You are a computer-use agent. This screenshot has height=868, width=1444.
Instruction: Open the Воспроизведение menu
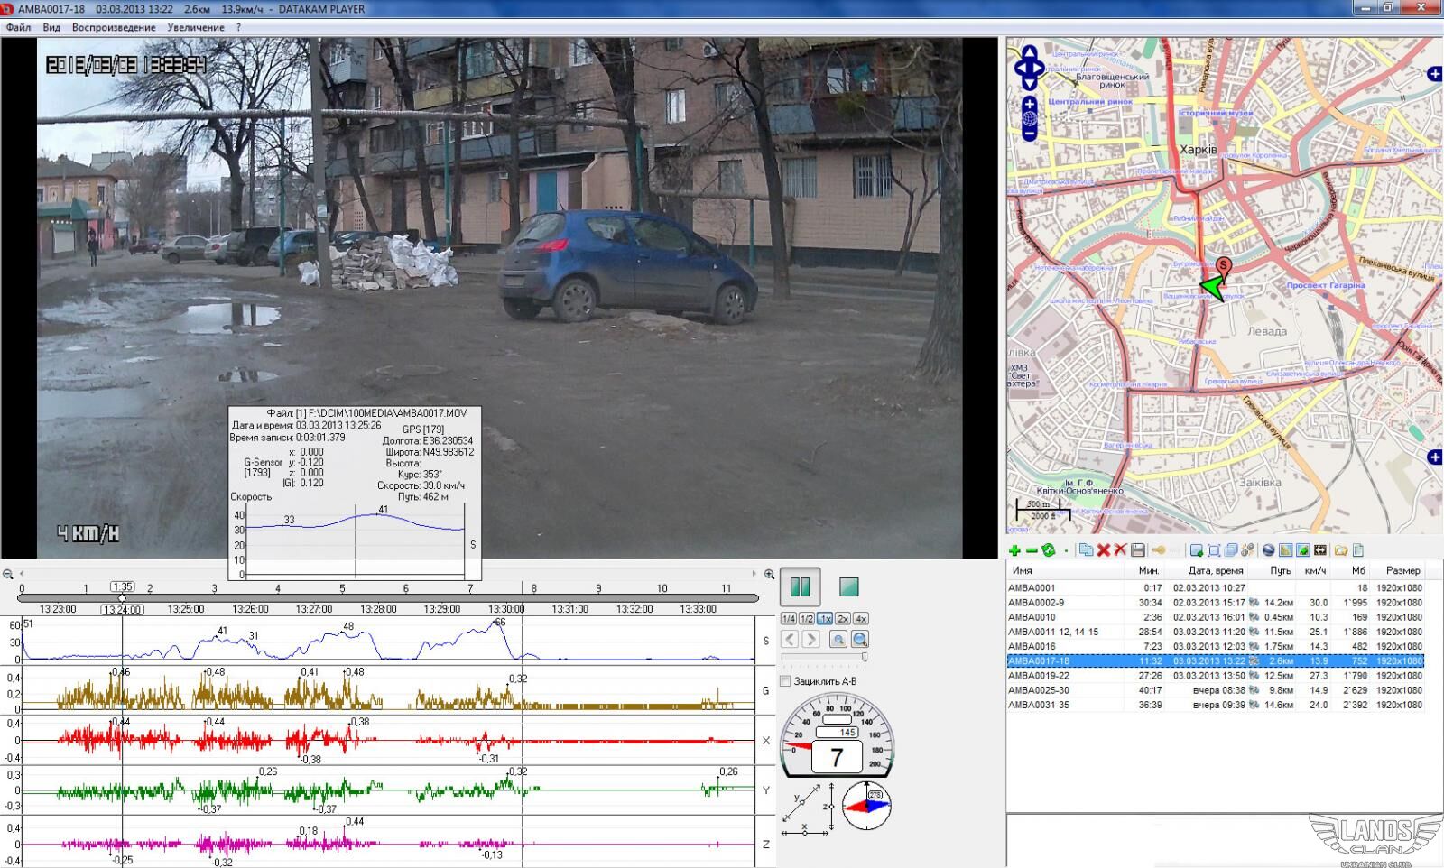click(x=114, y=27)
